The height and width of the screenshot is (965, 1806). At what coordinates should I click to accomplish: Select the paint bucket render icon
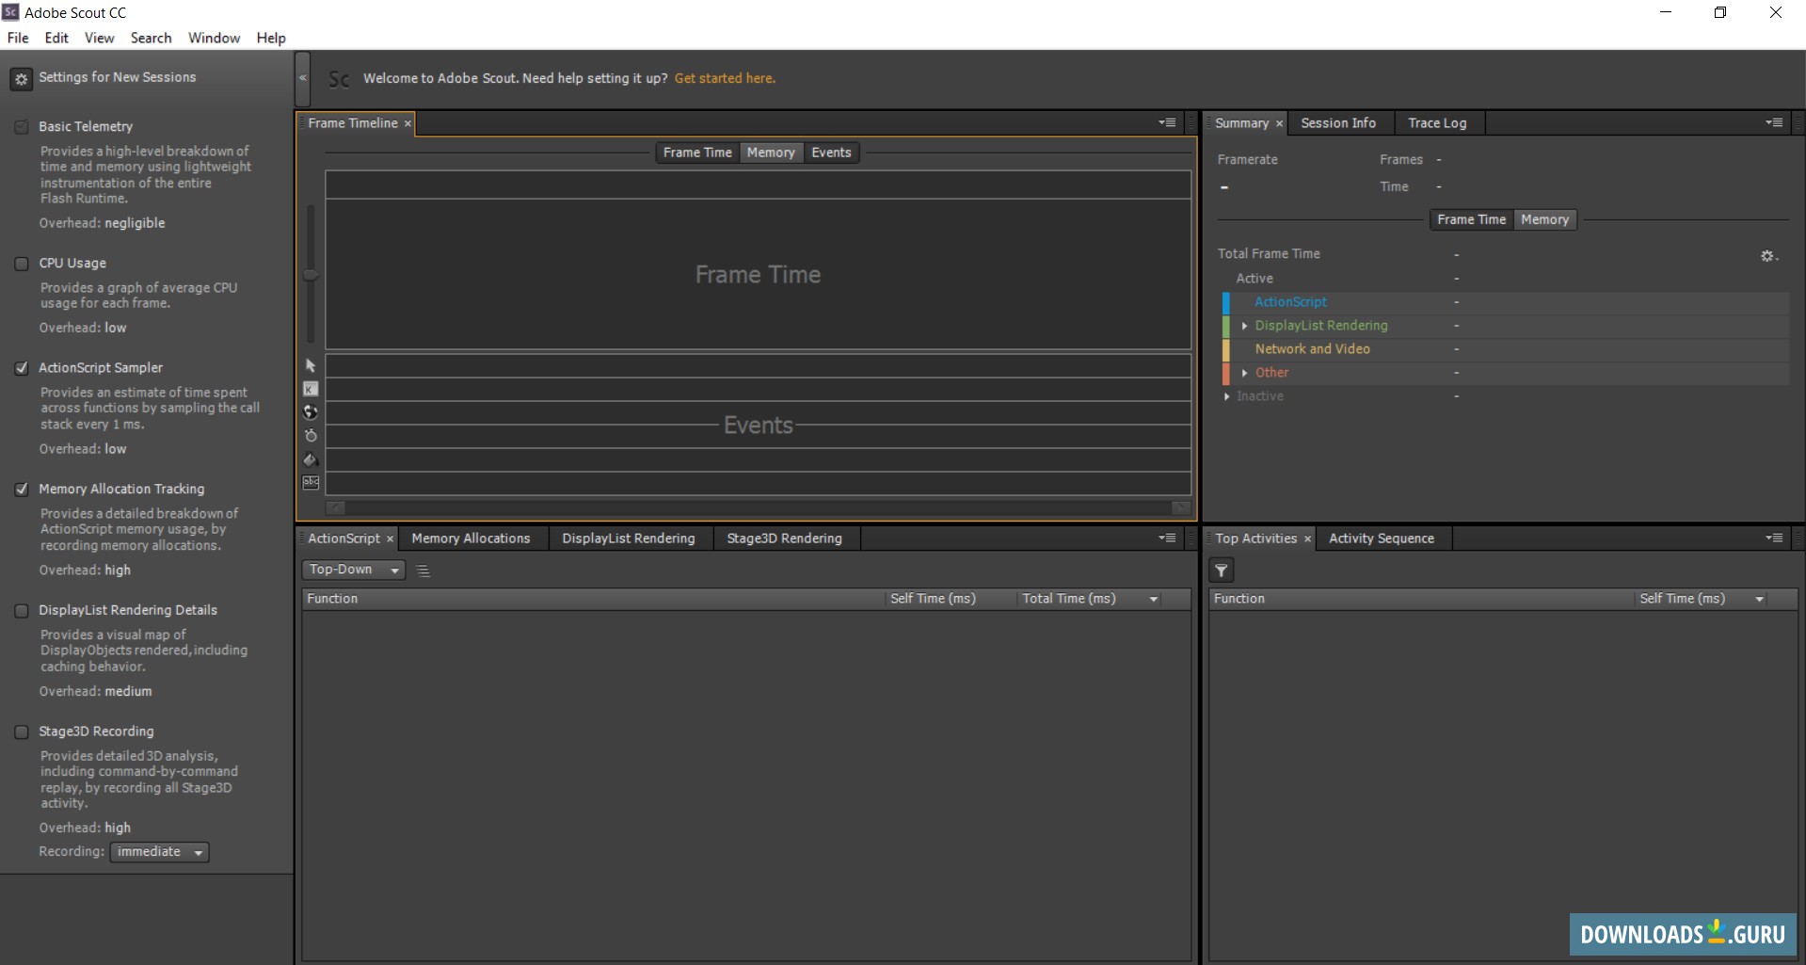pyautogui.click(x=311, y=459)
